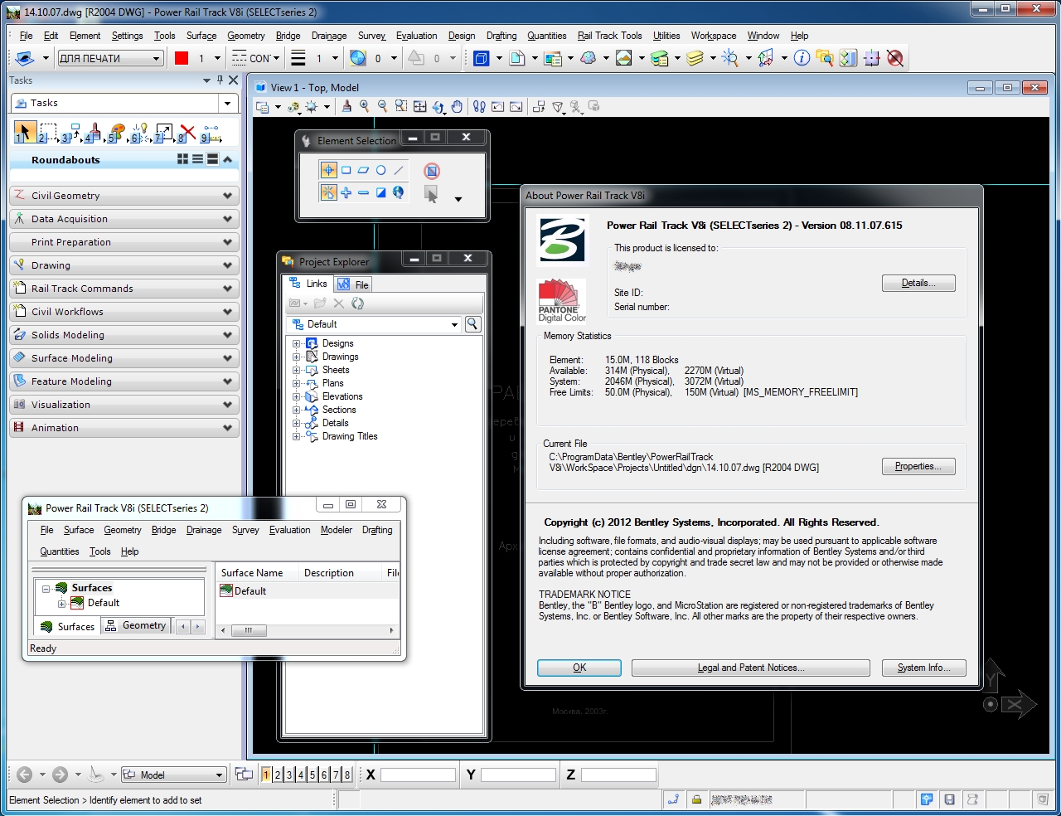Click Zoom In in the View 1 toolbar
The width and height of the screenshot is (1061, 816).
click(365, 107)
